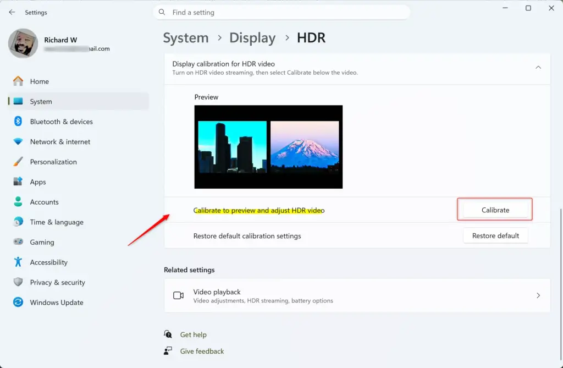Screen dimensions: 563x368
Task: Click the HDR breadcrumb title
Action: (311, 38)
